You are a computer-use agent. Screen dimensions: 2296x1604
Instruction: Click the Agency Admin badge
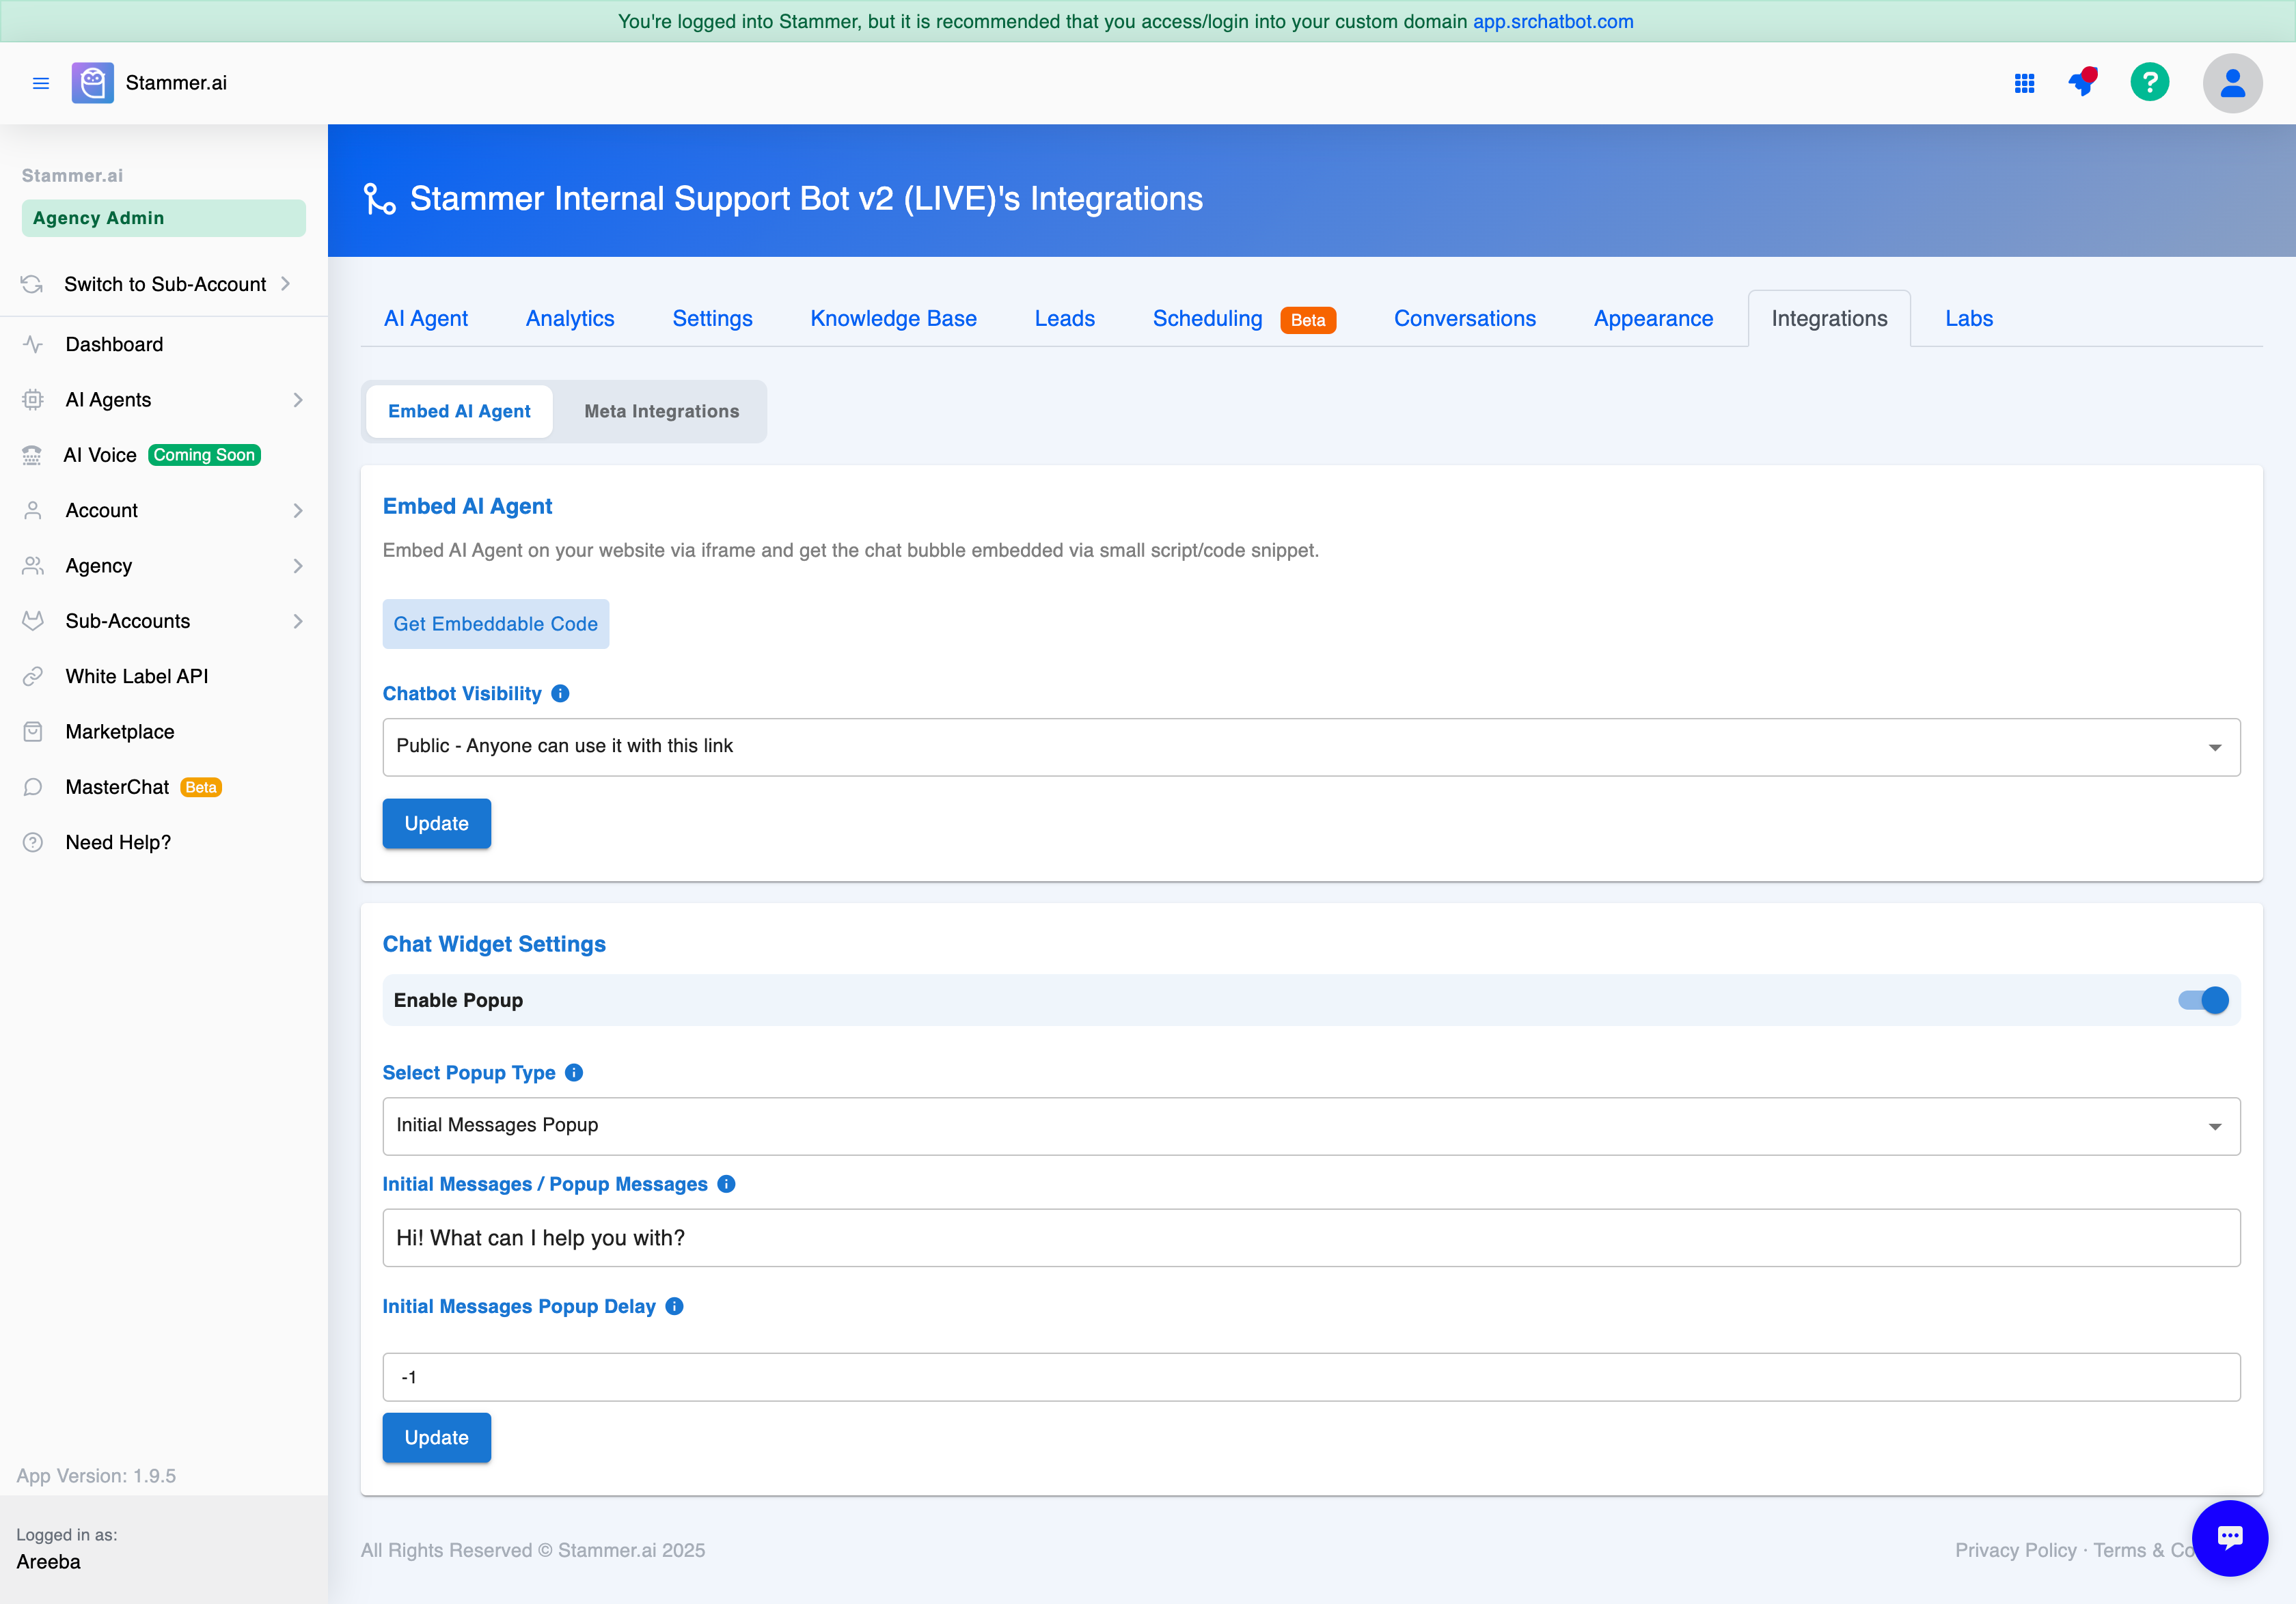164,218
